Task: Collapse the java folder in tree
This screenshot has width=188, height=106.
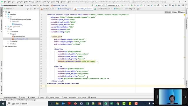Action: 6,17
